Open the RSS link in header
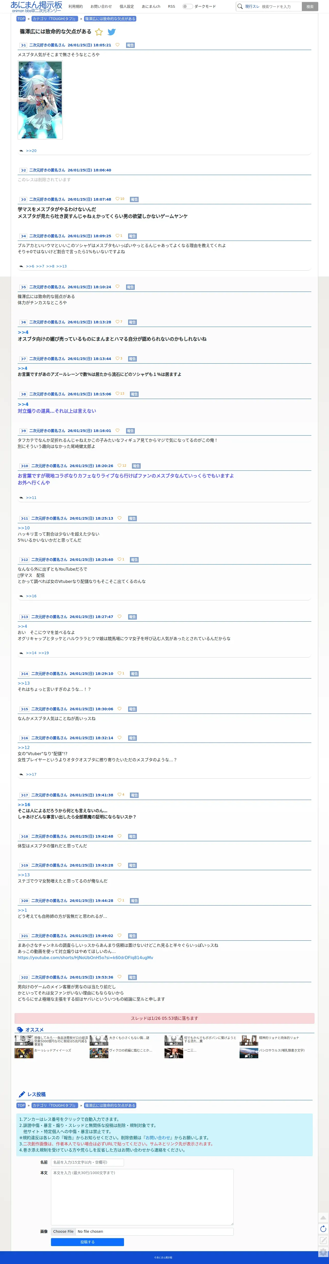 click(x=171, y=6)
